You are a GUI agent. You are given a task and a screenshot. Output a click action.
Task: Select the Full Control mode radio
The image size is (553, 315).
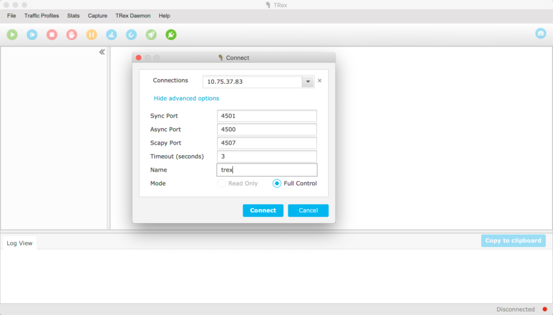[x=277, y=183]
